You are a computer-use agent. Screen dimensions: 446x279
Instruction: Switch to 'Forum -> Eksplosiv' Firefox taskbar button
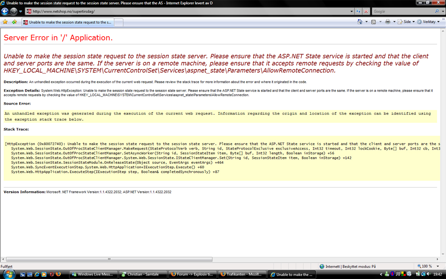(193, 275)
